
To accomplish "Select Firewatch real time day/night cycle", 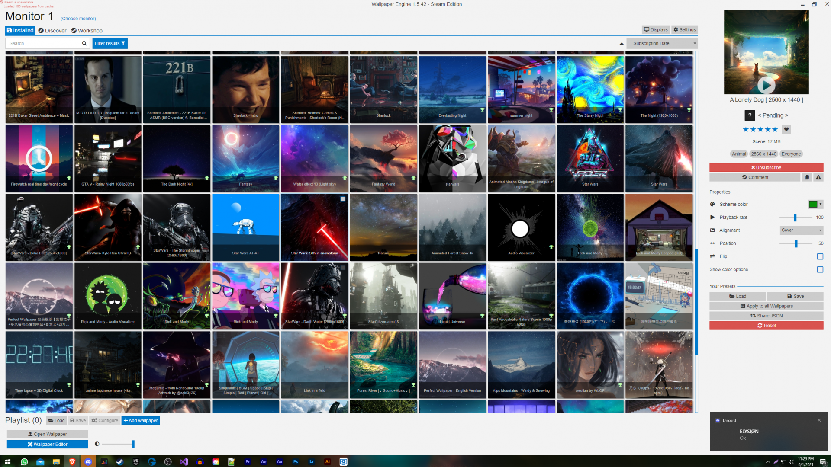I will pyautogui.click(x=39, y=159).
